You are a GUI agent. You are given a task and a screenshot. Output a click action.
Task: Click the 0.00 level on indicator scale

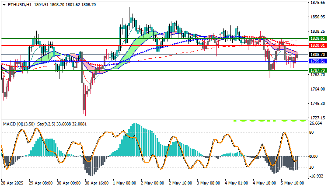314,157
